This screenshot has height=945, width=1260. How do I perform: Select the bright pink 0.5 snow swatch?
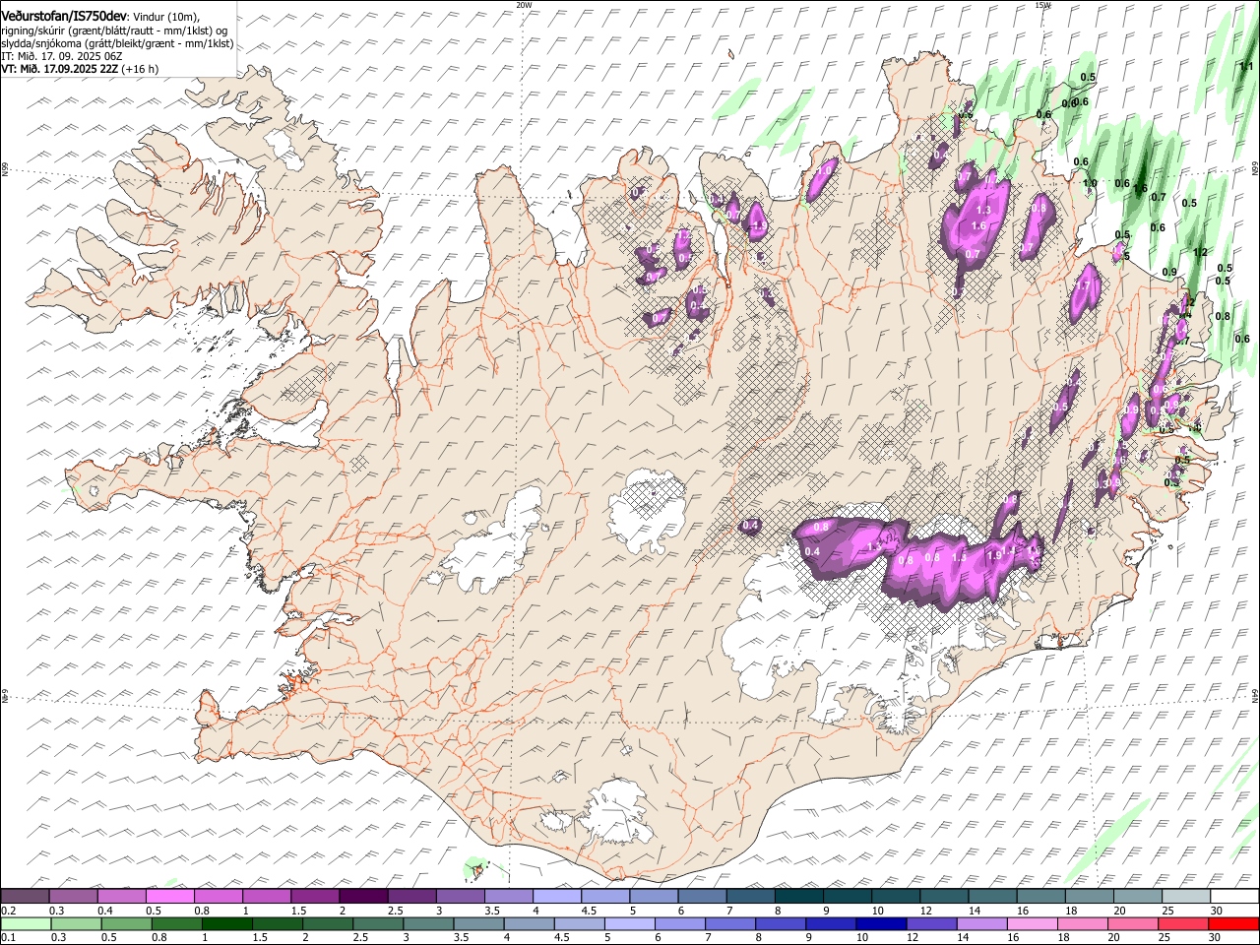point(169,896)
